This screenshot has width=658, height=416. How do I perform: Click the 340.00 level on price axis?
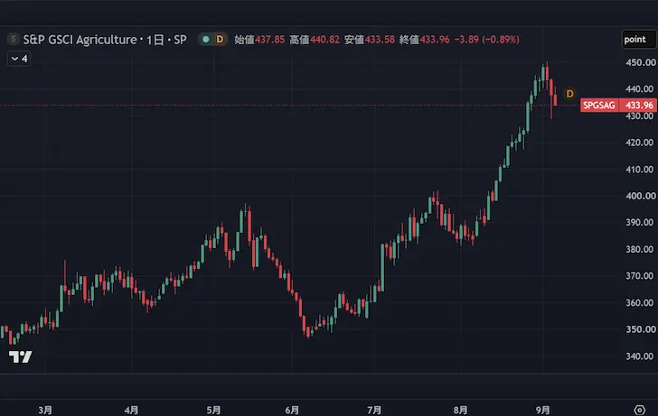[x=640, y=356]
